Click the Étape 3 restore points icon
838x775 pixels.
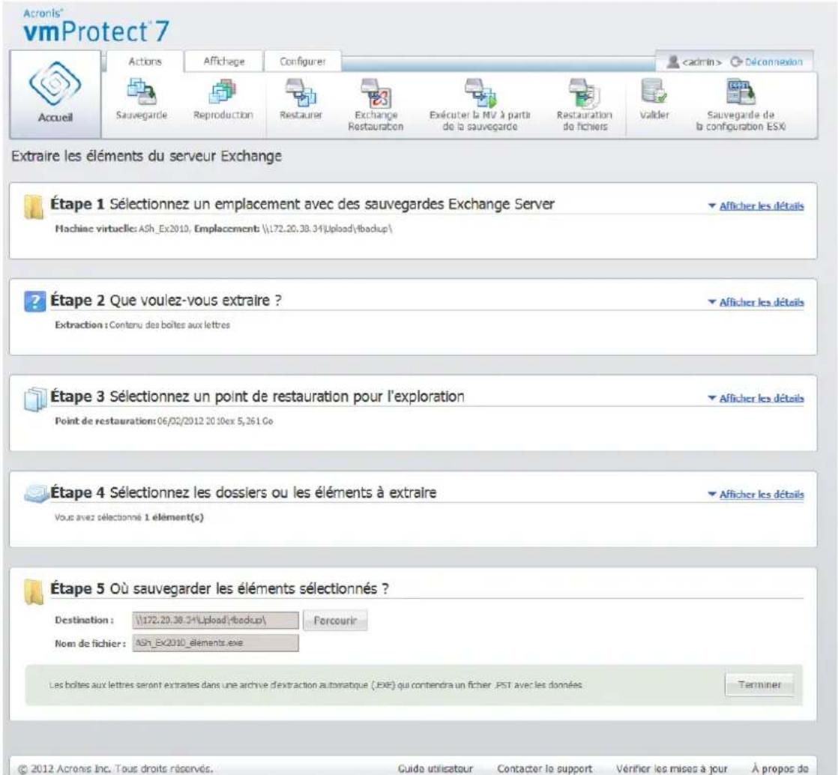(x=35, y=399)
